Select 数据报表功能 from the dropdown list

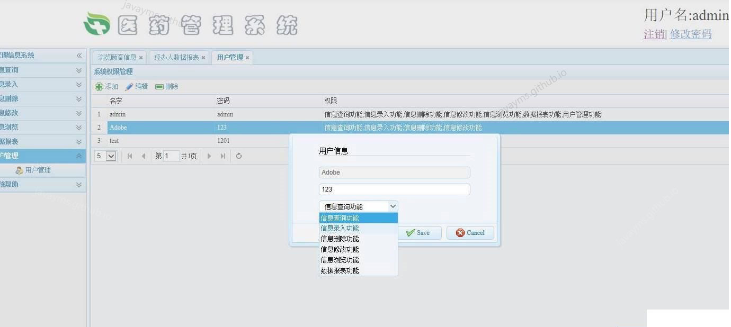(339, 270)
